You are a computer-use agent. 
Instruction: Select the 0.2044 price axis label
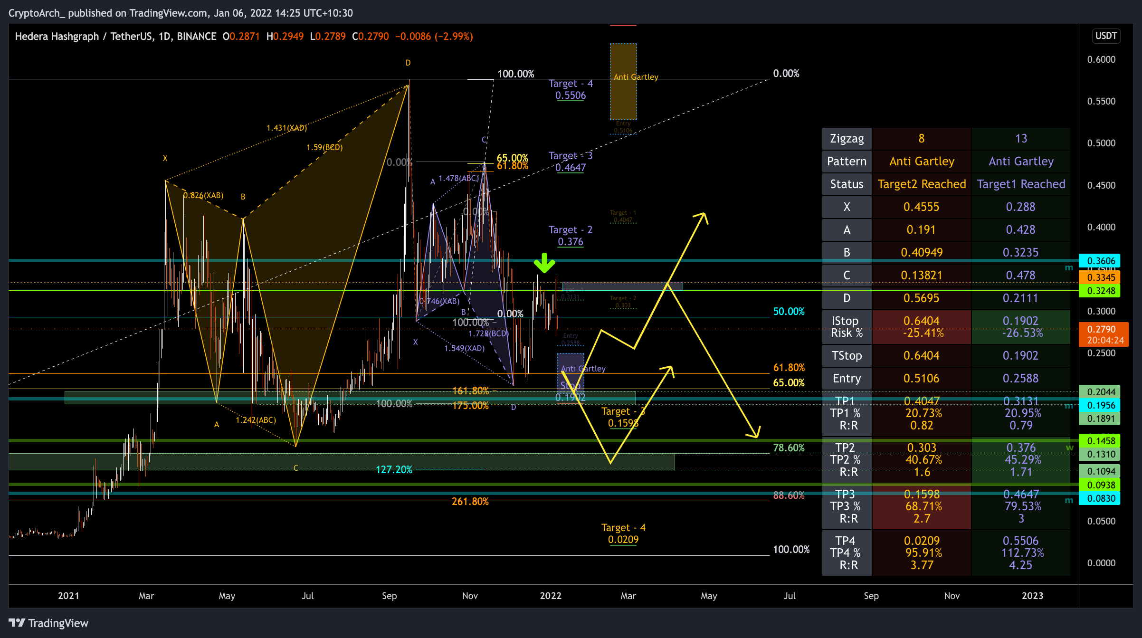click(x=1100, y=391)
